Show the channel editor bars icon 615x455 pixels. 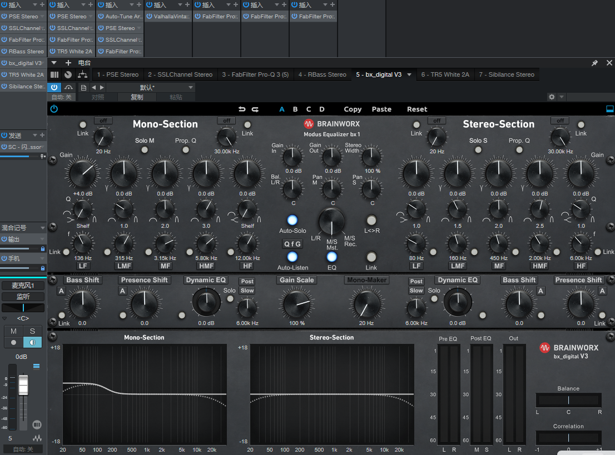54,74
